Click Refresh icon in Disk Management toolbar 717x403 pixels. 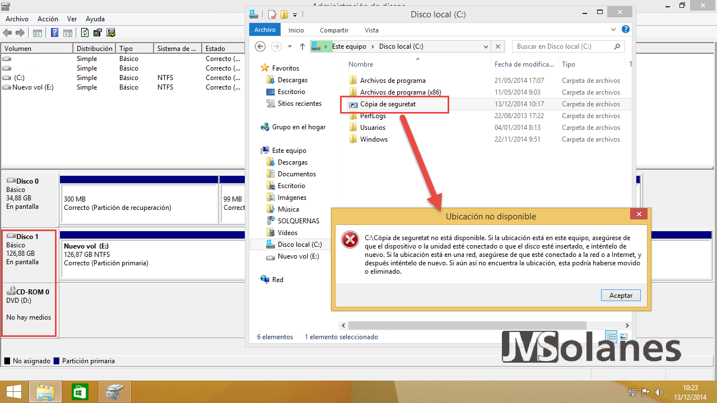click(85, 33)
